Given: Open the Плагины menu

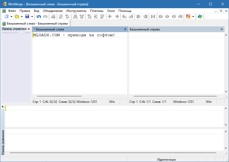Looking at the screenshot, I should (x=97, y=11).
